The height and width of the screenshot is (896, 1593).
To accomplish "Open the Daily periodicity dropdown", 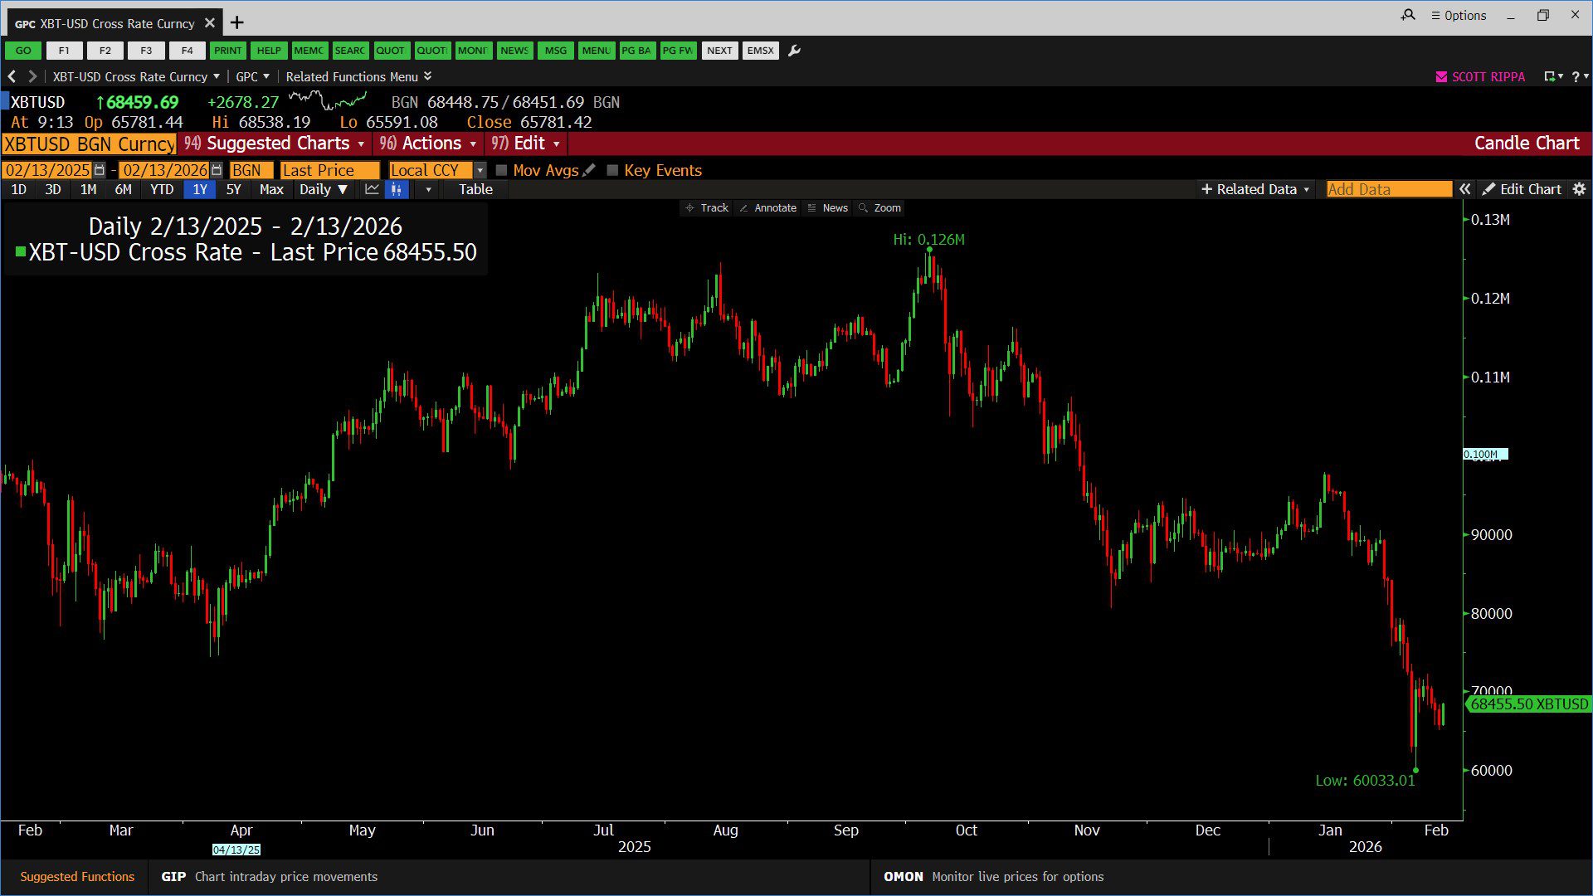I will (324, 189).
